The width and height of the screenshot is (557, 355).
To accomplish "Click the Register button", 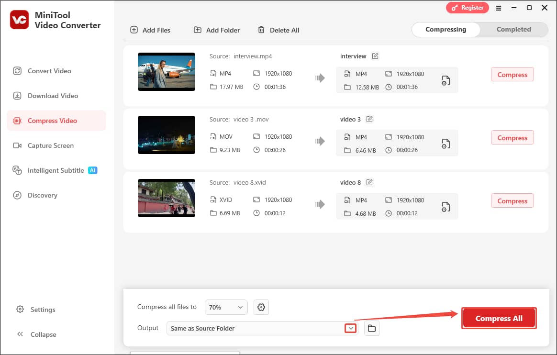I will coord(468,8).
